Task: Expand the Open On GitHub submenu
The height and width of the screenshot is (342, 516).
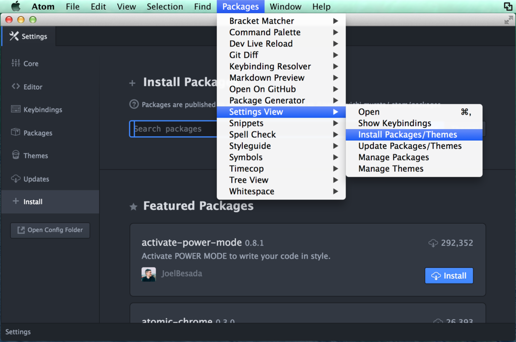Action: [281, 89]
